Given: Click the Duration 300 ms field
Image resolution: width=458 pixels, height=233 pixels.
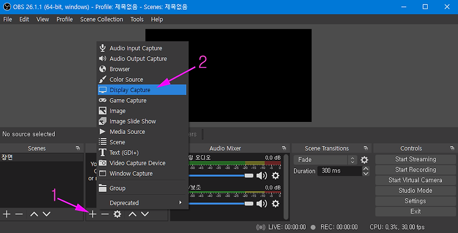Looking at the screenshot, I should (x=340, y=171).
